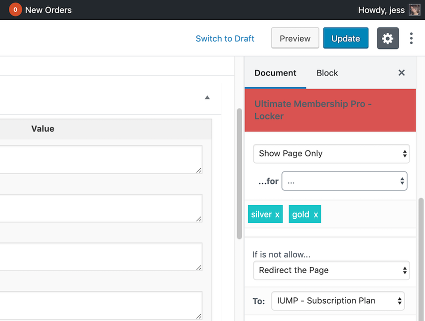Click jess user avatar in admin bar
The height and width of the screenshot is (321, 425).
click(414, 10)
